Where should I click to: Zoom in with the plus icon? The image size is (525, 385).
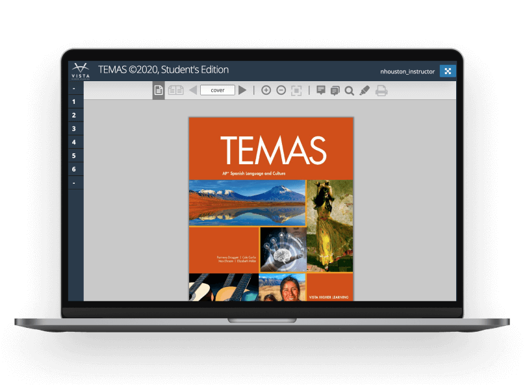pos(266,90)
